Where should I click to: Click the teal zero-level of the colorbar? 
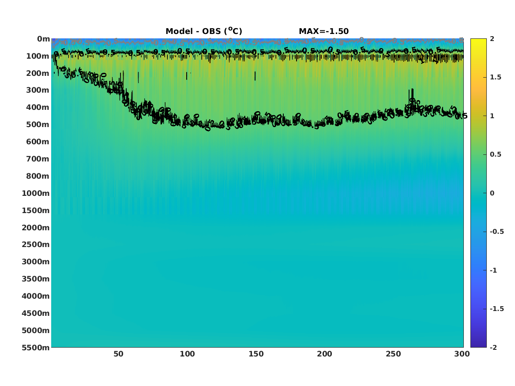(x=478, y=193)
